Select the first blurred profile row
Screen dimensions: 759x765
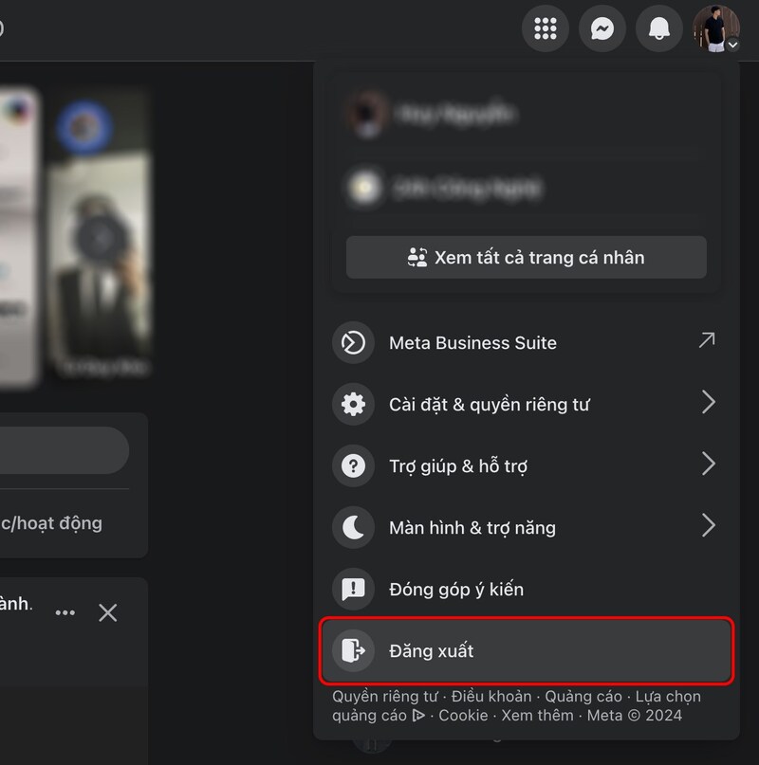click(526, 114)
